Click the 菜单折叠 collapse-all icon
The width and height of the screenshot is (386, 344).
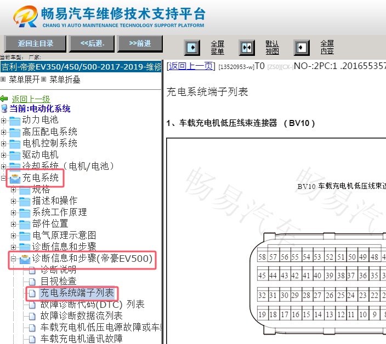tap(43, 79)
